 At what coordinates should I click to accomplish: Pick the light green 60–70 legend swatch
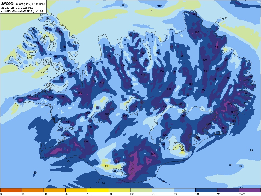tap(141, 190)
